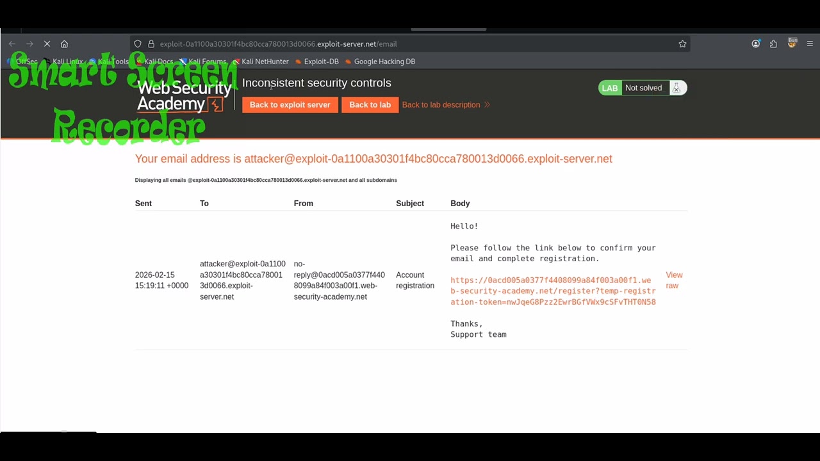The height and width of the screenshot is (461, 820).
Task: Click the browser forward arrow
Action: click(29, 44)
